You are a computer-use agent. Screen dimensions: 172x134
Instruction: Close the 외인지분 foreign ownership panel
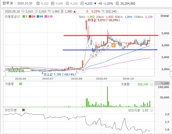pos(151,110)
